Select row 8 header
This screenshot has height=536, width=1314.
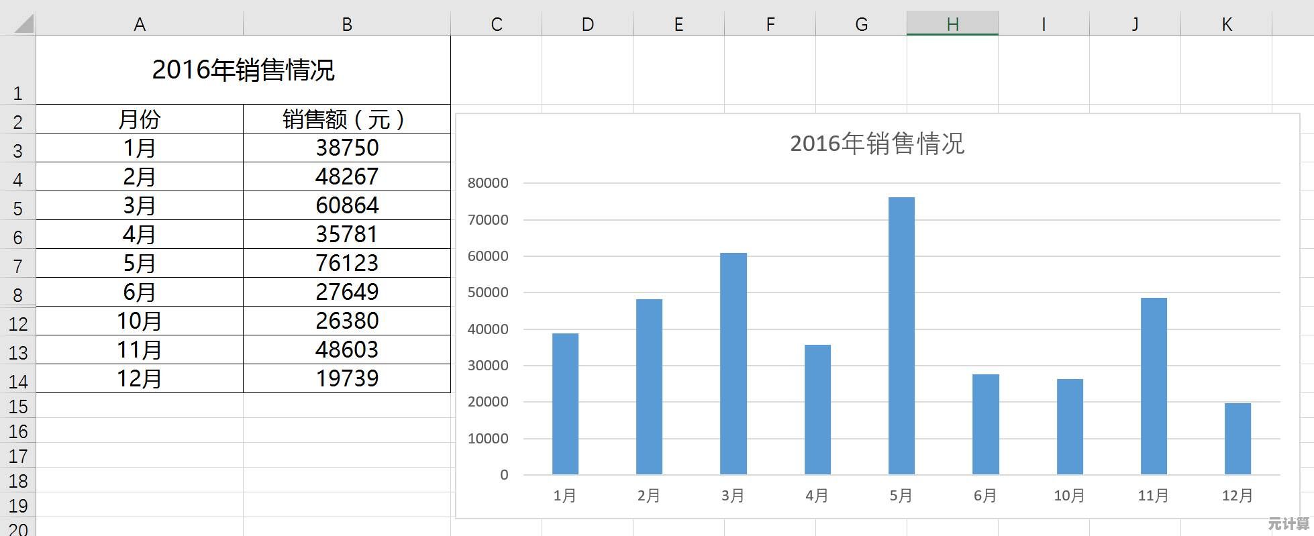18,294
